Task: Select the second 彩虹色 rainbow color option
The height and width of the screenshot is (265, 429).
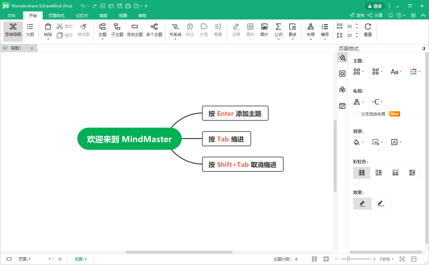Action: tap(378, 173)
